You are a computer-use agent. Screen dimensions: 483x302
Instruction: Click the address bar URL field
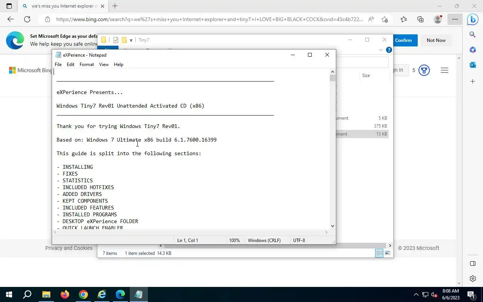click(x=209, y=19)
